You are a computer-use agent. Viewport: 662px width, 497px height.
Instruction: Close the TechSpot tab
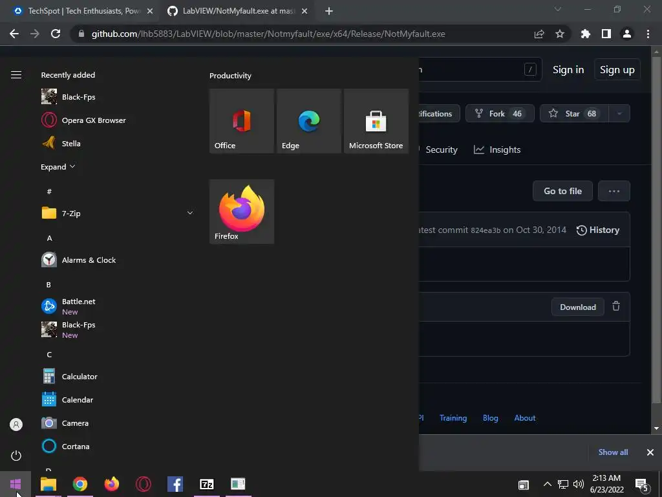(x=150, y=11)
